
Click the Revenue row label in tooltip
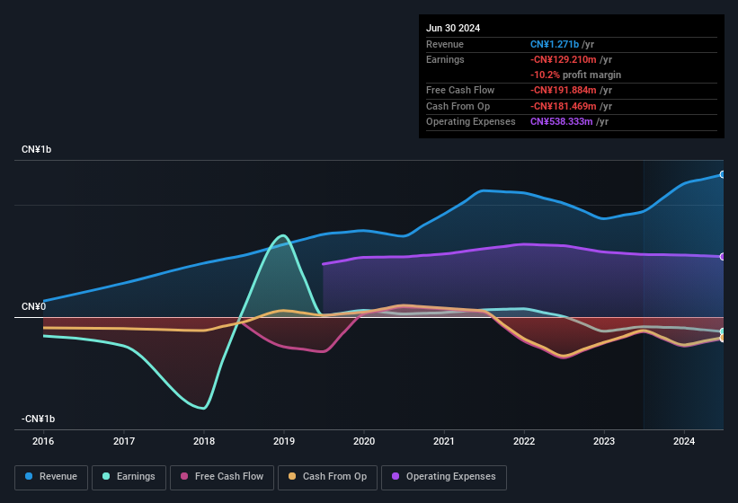(445, 44)
